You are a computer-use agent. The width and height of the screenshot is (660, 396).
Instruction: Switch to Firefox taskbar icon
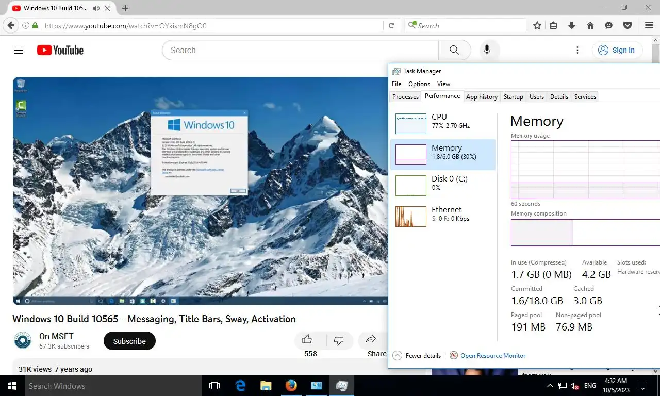click(x=291, y=386)
